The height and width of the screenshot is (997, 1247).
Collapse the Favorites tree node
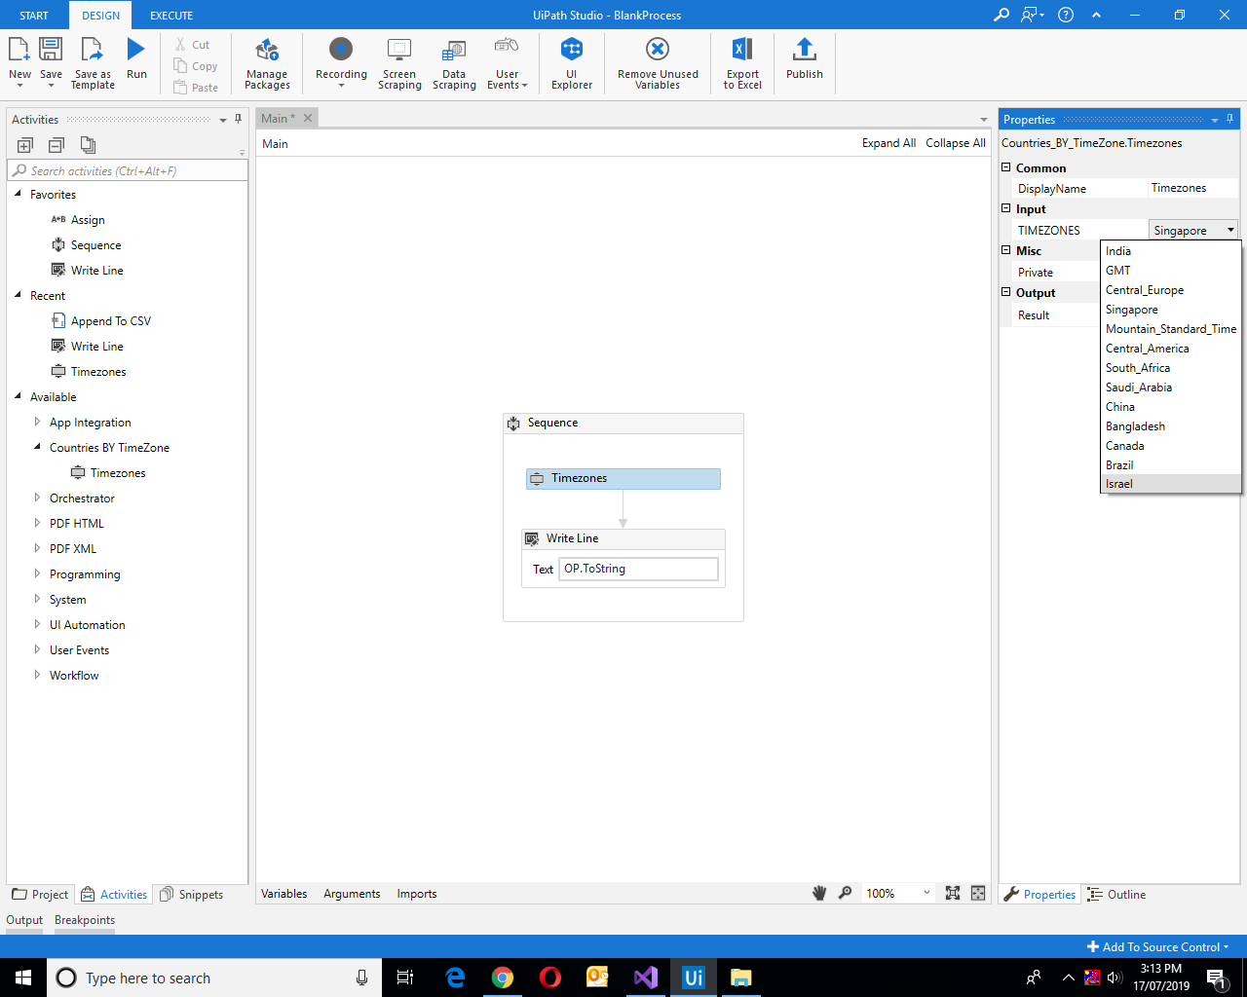[x=18, y=194]
